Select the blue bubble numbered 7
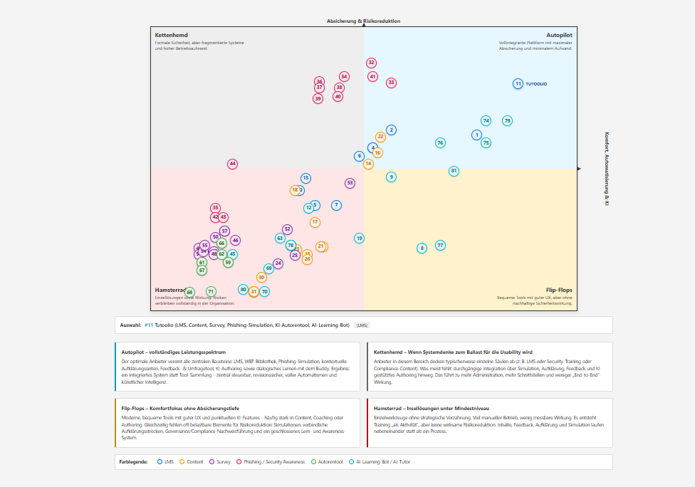The image size is (695, 487). (336, 205)
